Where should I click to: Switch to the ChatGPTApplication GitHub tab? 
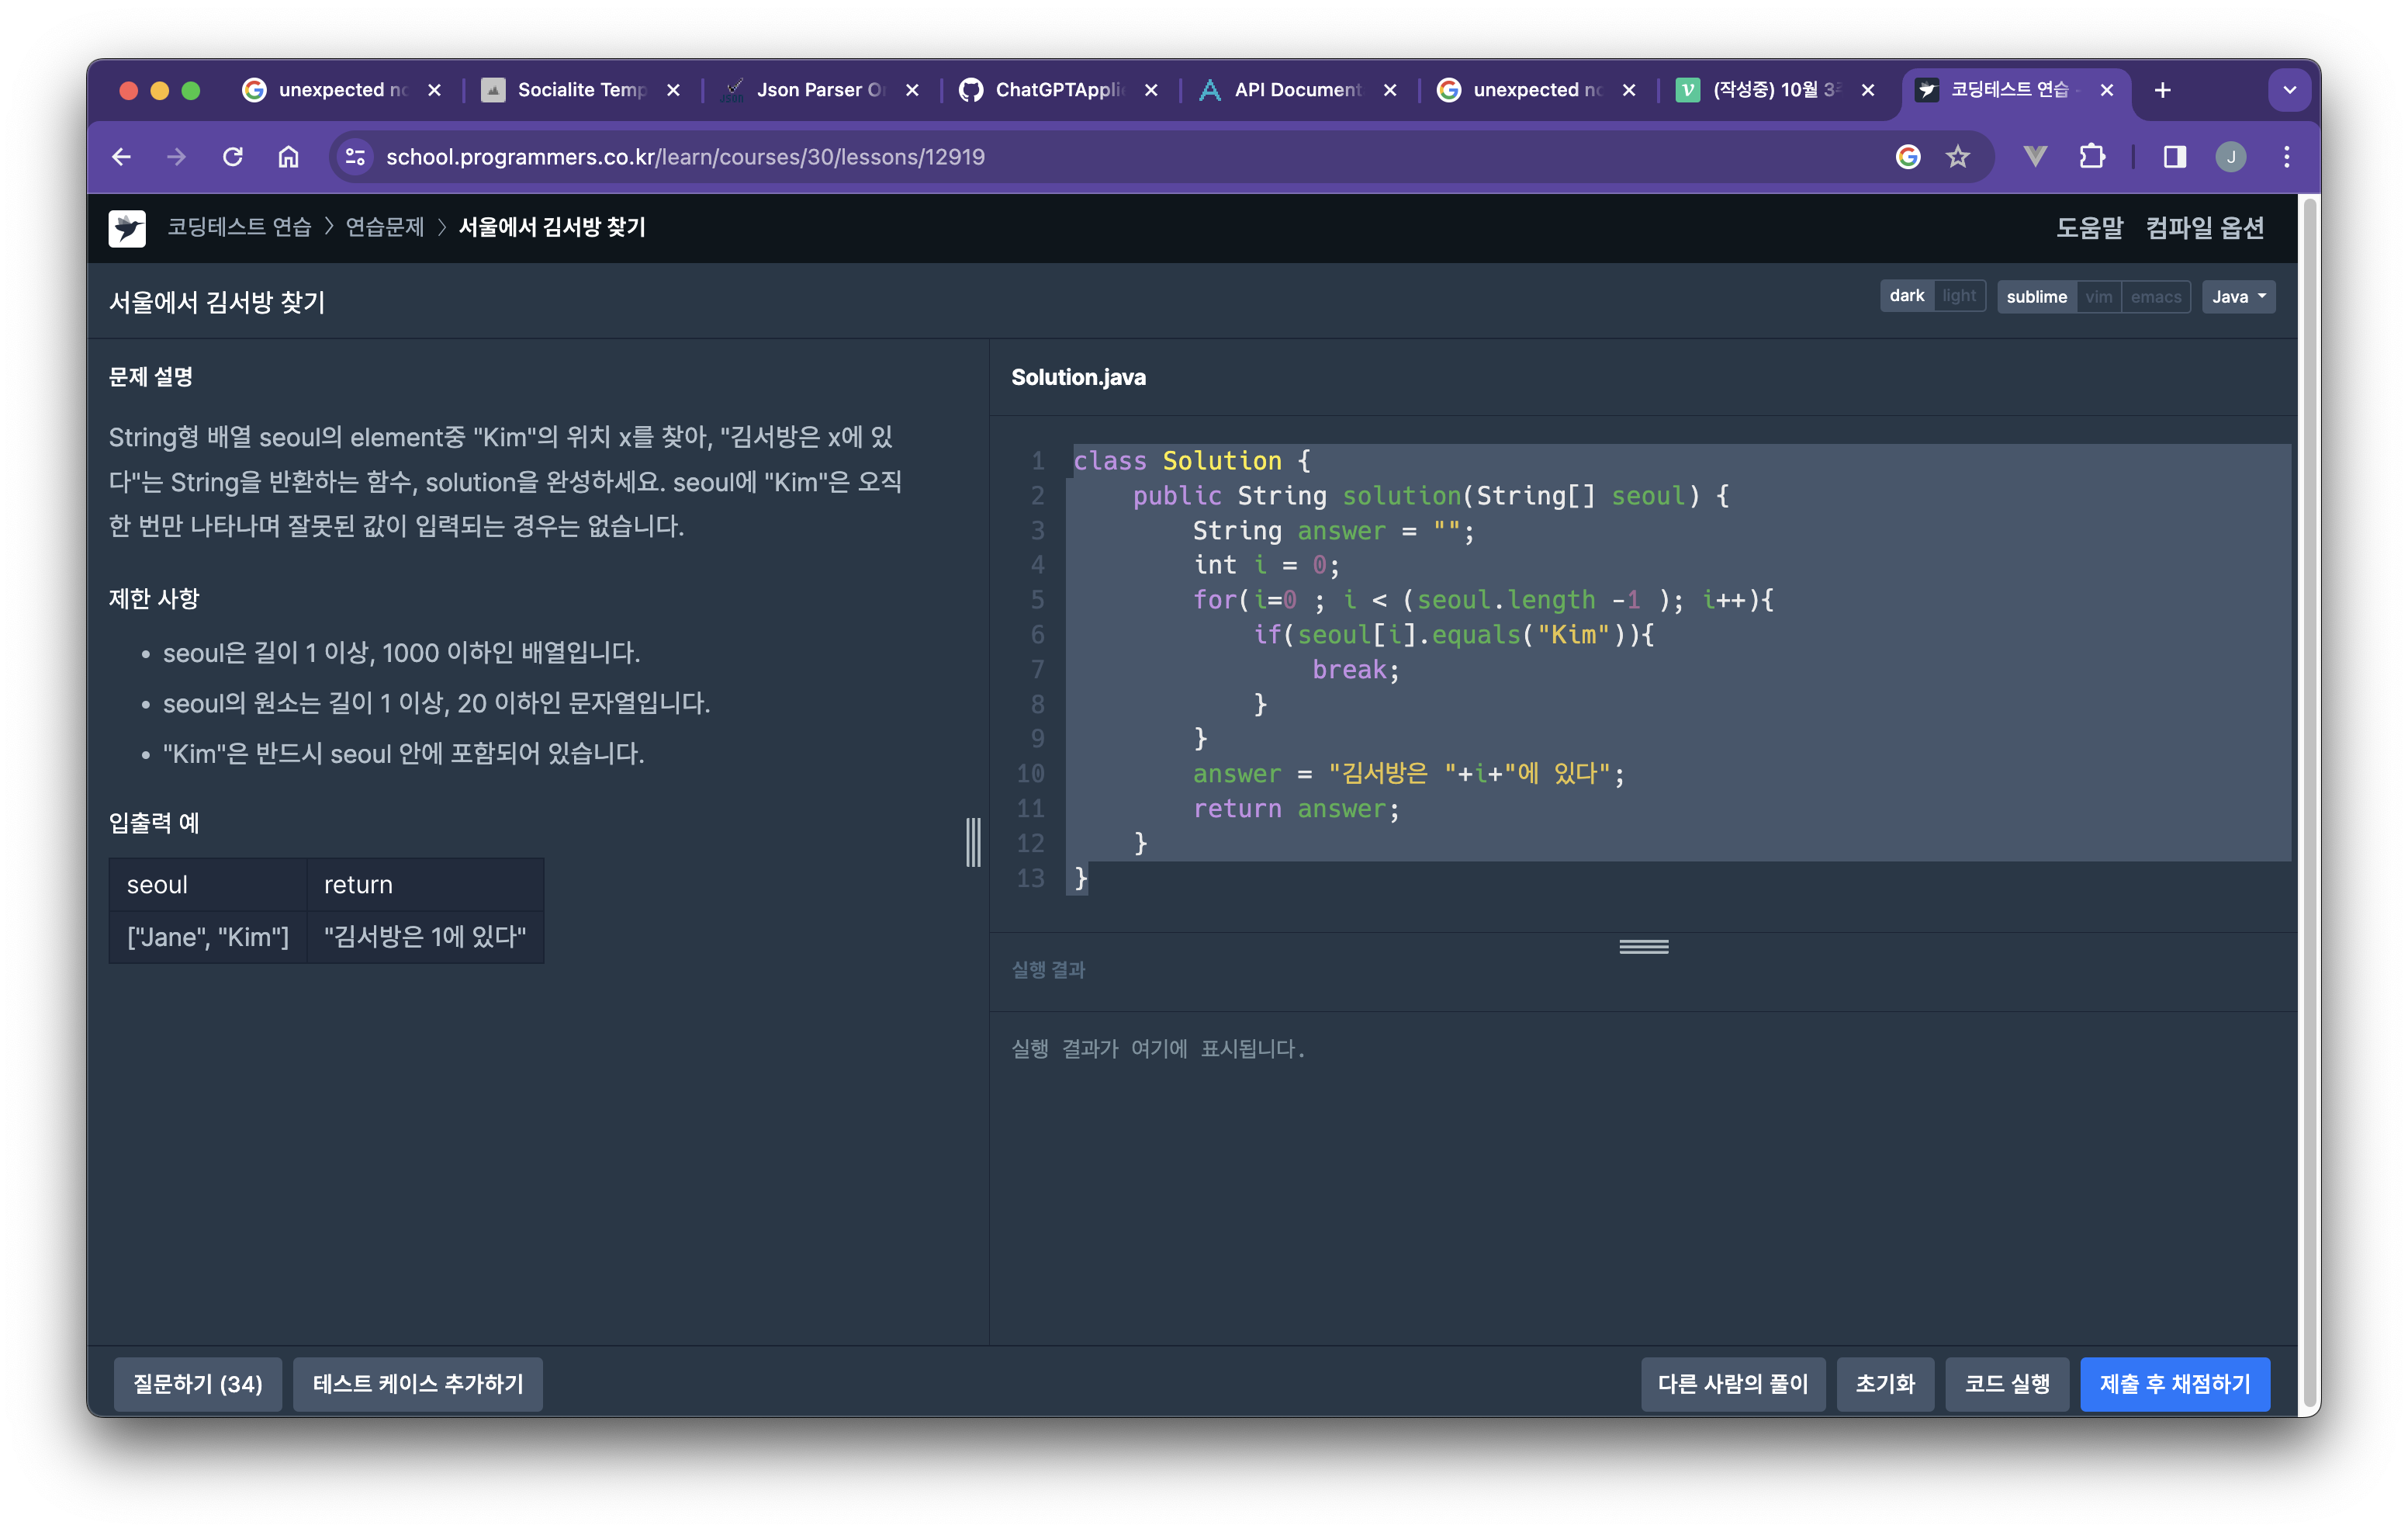[1058, 90]
